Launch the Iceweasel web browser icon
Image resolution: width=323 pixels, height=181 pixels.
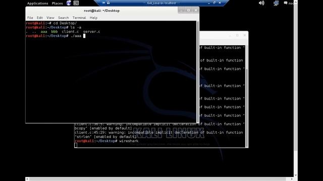tap(69, 3)
